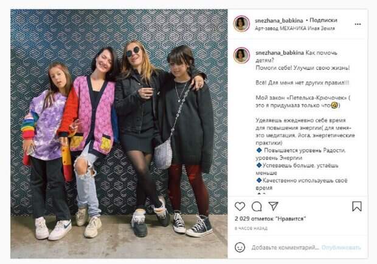
Task: Click the Подписки following button
Action: (x=323, y=21)
